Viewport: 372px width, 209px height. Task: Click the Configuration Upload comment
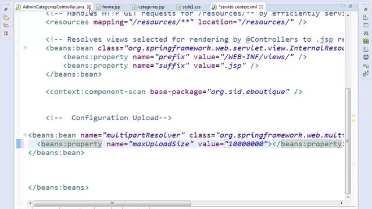coord(109,118)
